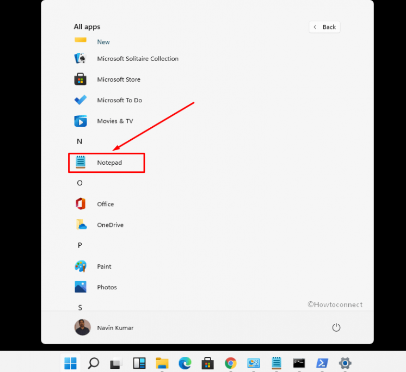The width and height of the screenshot is (406, 372).
Task: Open Microsoft Store from the taskbar
Action: point(208,363)
